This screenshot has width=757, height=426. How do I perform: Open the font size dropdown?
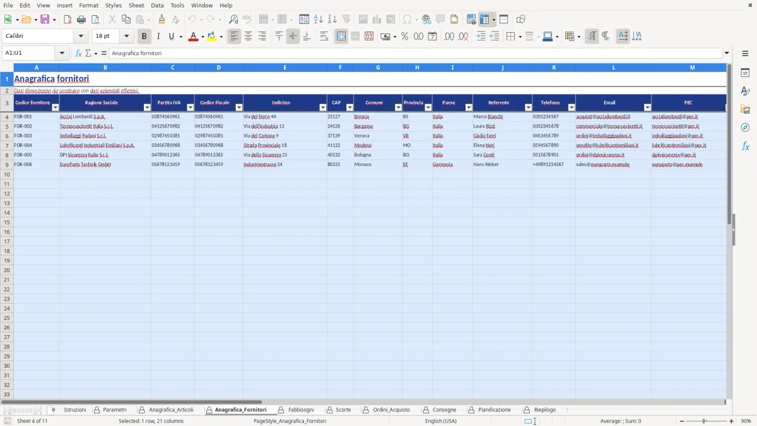click(126, 37)
